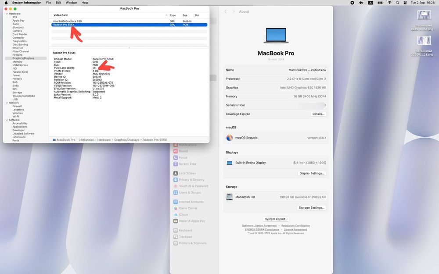The height and width of the screenshot is (274, 439).
Task: Click the Type column header
Action: pos(173,15)
